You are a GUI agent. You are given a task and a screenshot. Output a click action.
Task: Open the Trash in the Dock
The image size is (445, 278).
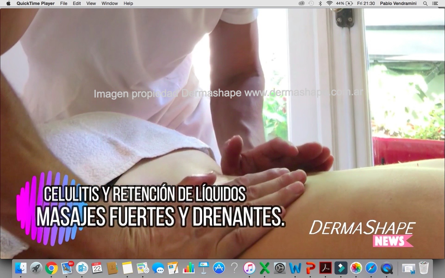click(x=424, y=268)
